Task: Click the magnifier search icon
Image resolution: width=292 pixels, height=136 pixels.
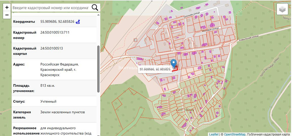Action: click(x=95, y=8)
